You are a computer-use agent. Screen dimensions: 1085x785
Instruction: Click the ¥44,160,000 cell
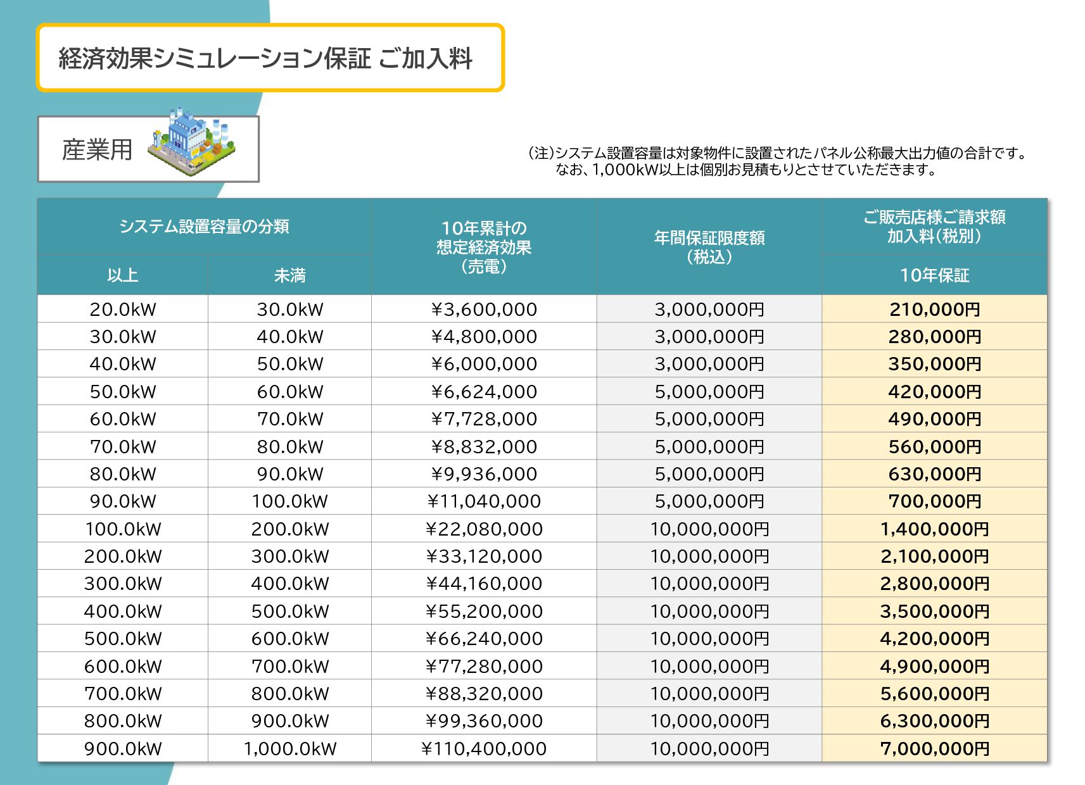pos(484,583)
